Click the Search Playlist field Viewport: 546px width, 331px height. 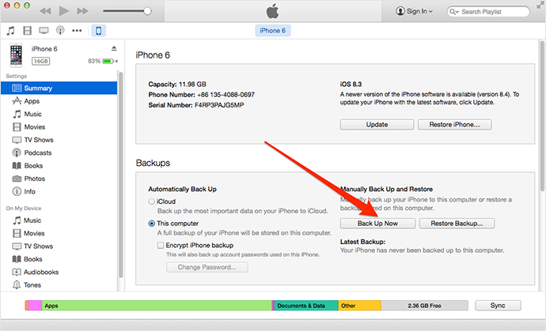coord(488,12)
